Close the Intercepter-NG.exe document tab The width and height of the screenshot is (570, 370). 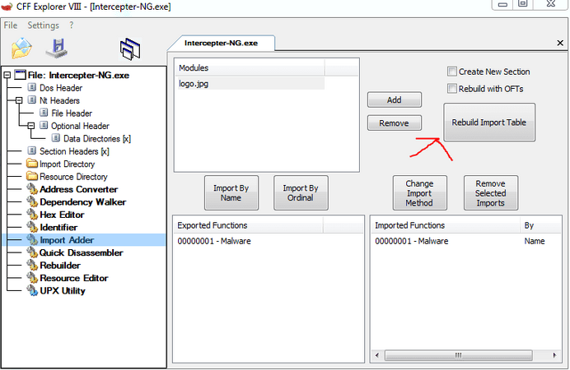click(x=560, y=43)
